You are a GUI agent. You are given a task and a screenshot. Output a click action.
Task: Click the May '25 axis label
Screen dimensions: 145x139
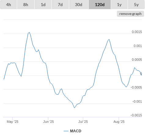[x=13, y=122]
